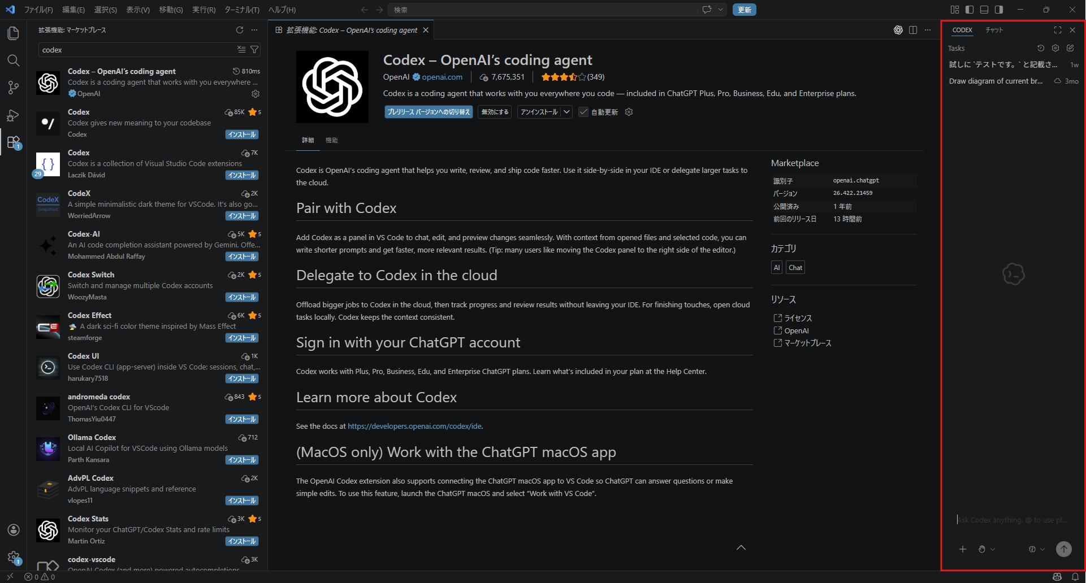Open the Run and Debug view

[x=13, y=115]
